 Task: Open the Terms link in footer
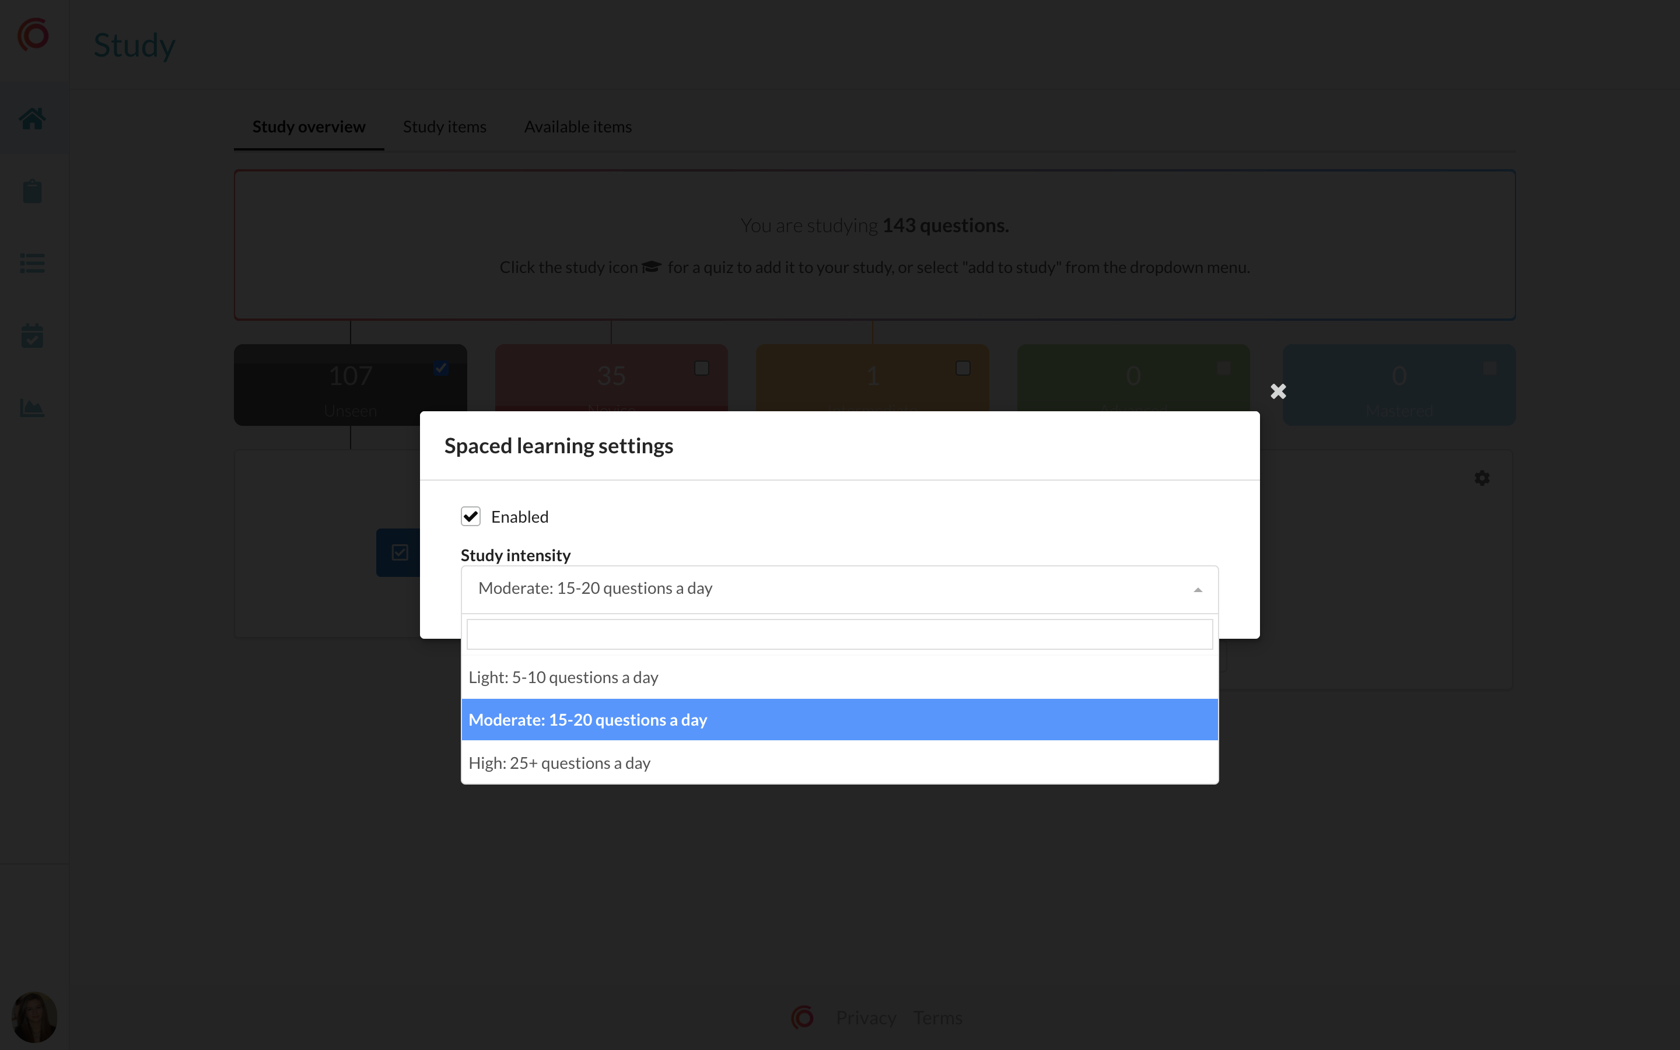(x=937, y=1017)
